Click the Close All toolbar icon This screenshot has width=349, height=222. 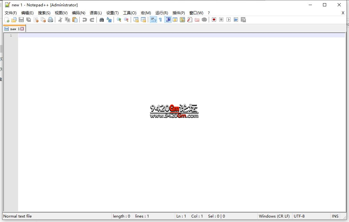tap(43, 20)
